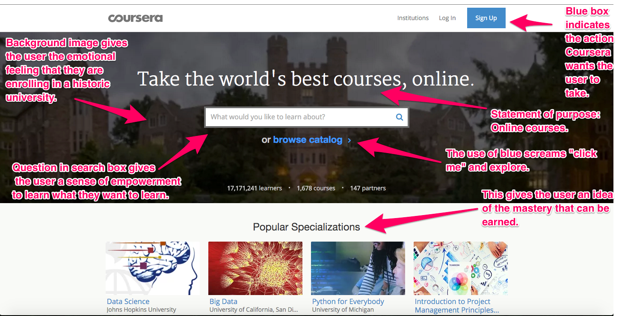The image size is (619, 316).
Task: Open the Python for Everybody thumbnail
Action: (358, 268)
